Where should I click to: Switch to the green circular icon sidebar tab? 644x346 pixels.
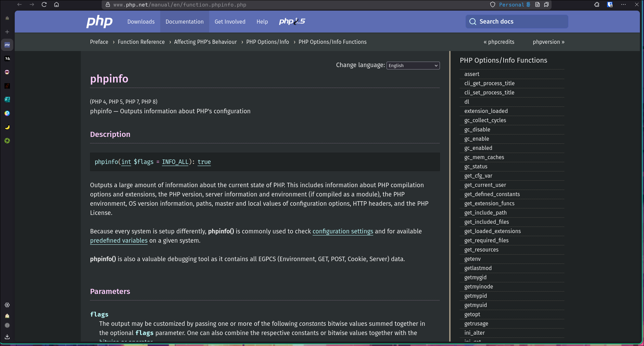(7, 141)
